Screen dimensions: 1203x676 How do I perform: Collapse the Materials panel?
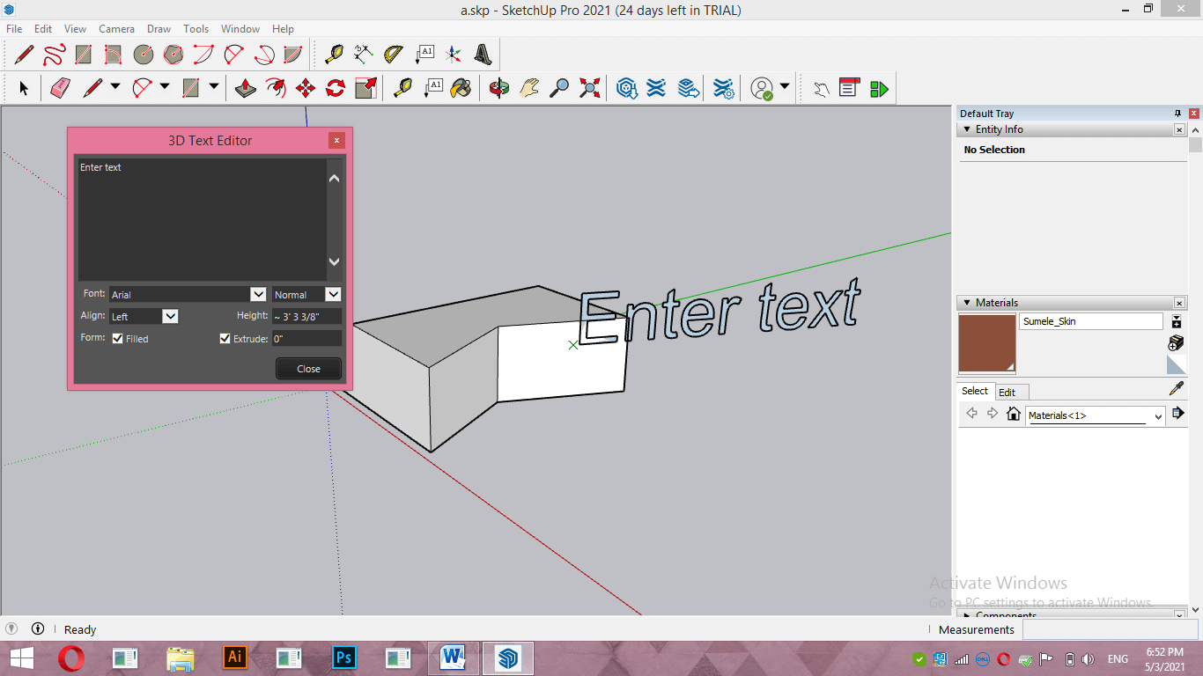pyautogui.click(x=966, y=303)
